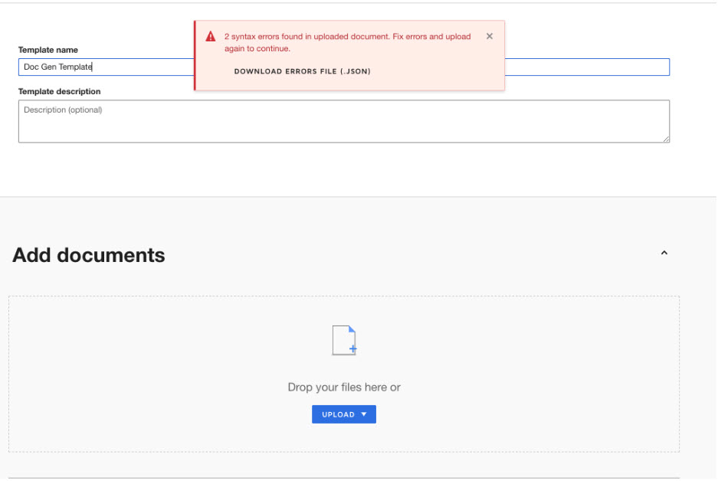Select the syntax error message text

pos(346,41)
